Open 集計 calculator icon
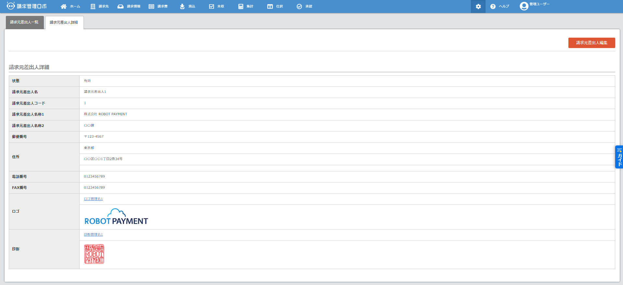The height and width of the screenshot is (285, 623). (x=241, y=6)
